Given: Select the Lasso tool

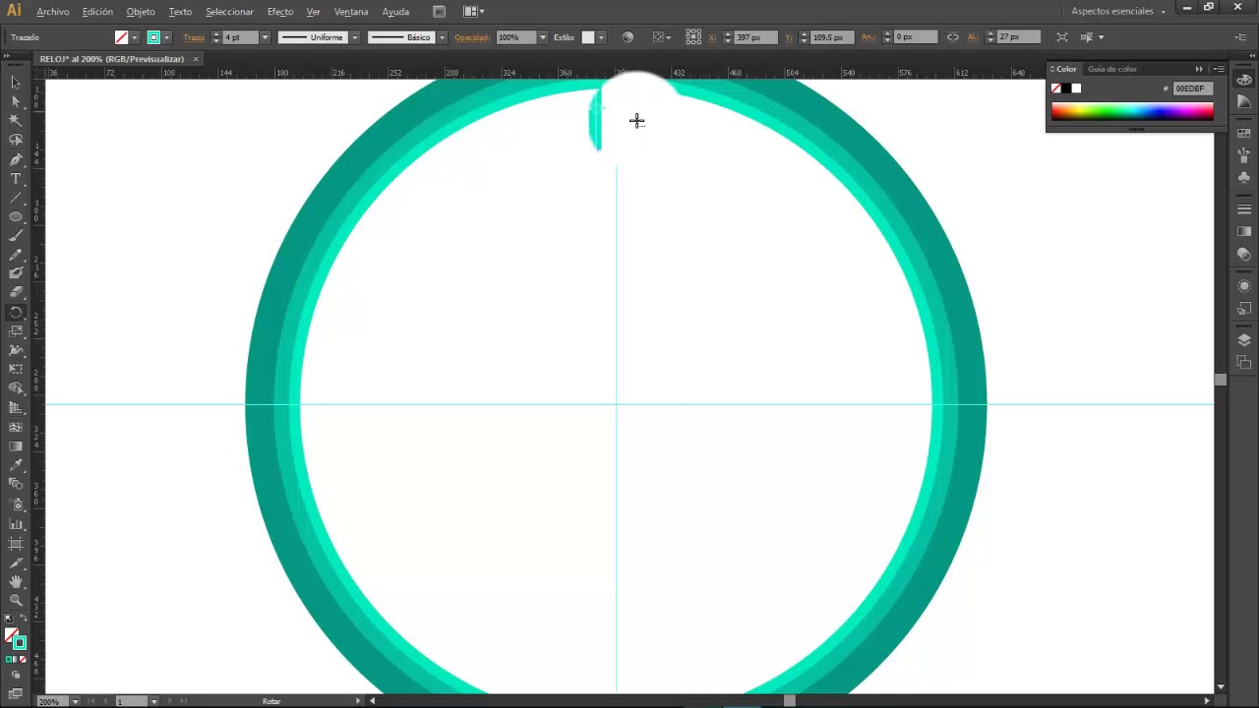Looking at the screenshot, I should (x=16, y=140).
